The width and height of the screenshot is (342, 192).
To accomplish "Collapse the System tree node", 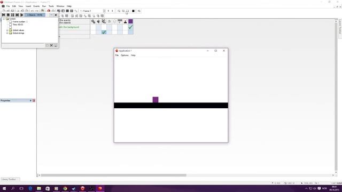I will click(4, 19).
